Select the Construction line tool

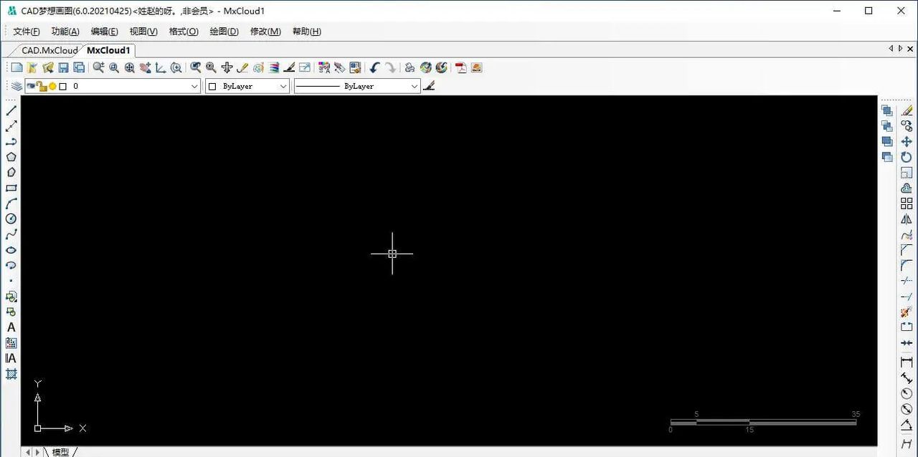(x=11, y=126)
